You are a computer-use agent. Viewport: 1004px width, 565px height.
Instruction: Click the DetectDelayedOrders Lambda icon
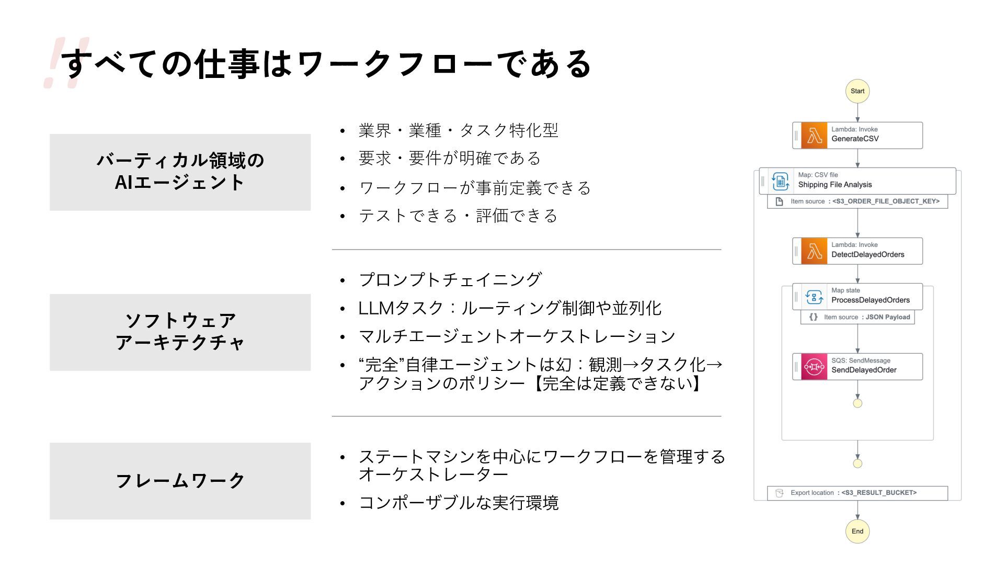coord(814,251)
